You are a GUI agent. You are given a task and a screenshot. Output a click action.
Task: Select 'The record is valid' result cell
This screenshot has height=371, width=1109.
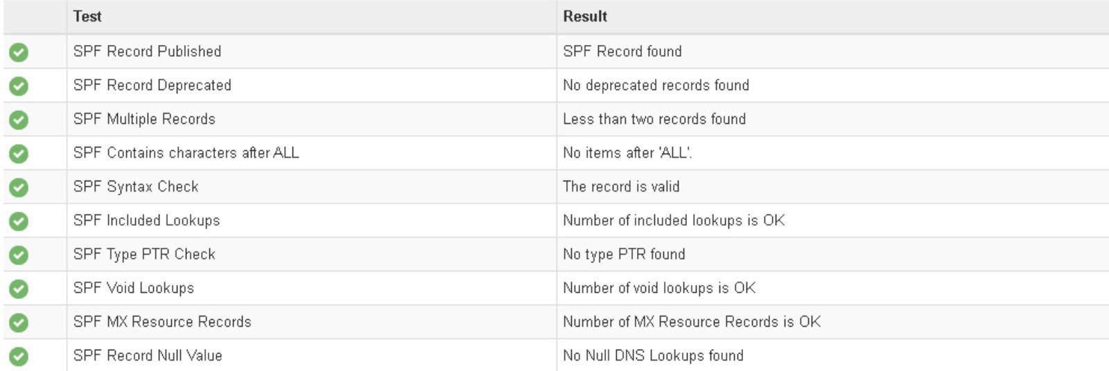[x=621, y=187]
